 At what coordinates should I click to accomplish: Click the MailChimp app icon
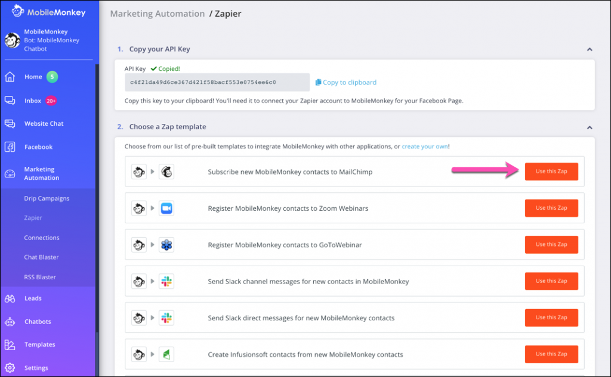click(x=166, y=172)
